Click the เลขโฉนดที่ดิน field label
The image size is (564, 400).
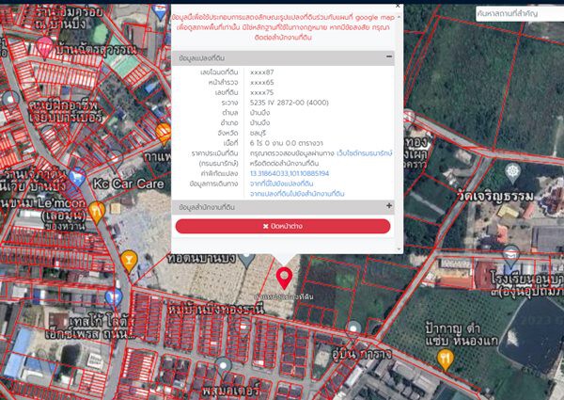(x=219, y=72)
